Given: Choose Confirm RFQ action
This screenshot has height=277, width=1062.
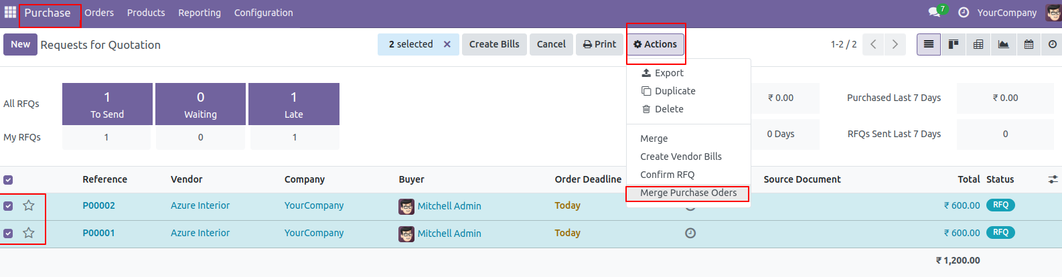Looking at the screenshot, I should click(x=688, y=175).
